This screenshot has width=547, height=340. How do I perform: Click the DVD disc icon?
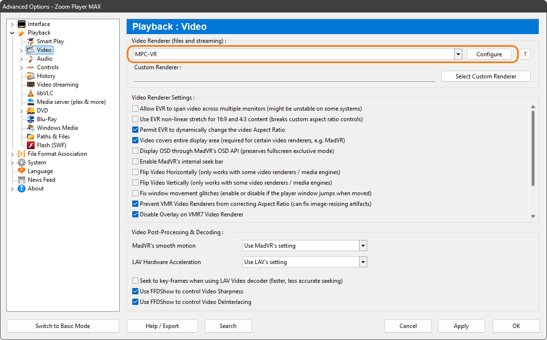coord(31,111)
